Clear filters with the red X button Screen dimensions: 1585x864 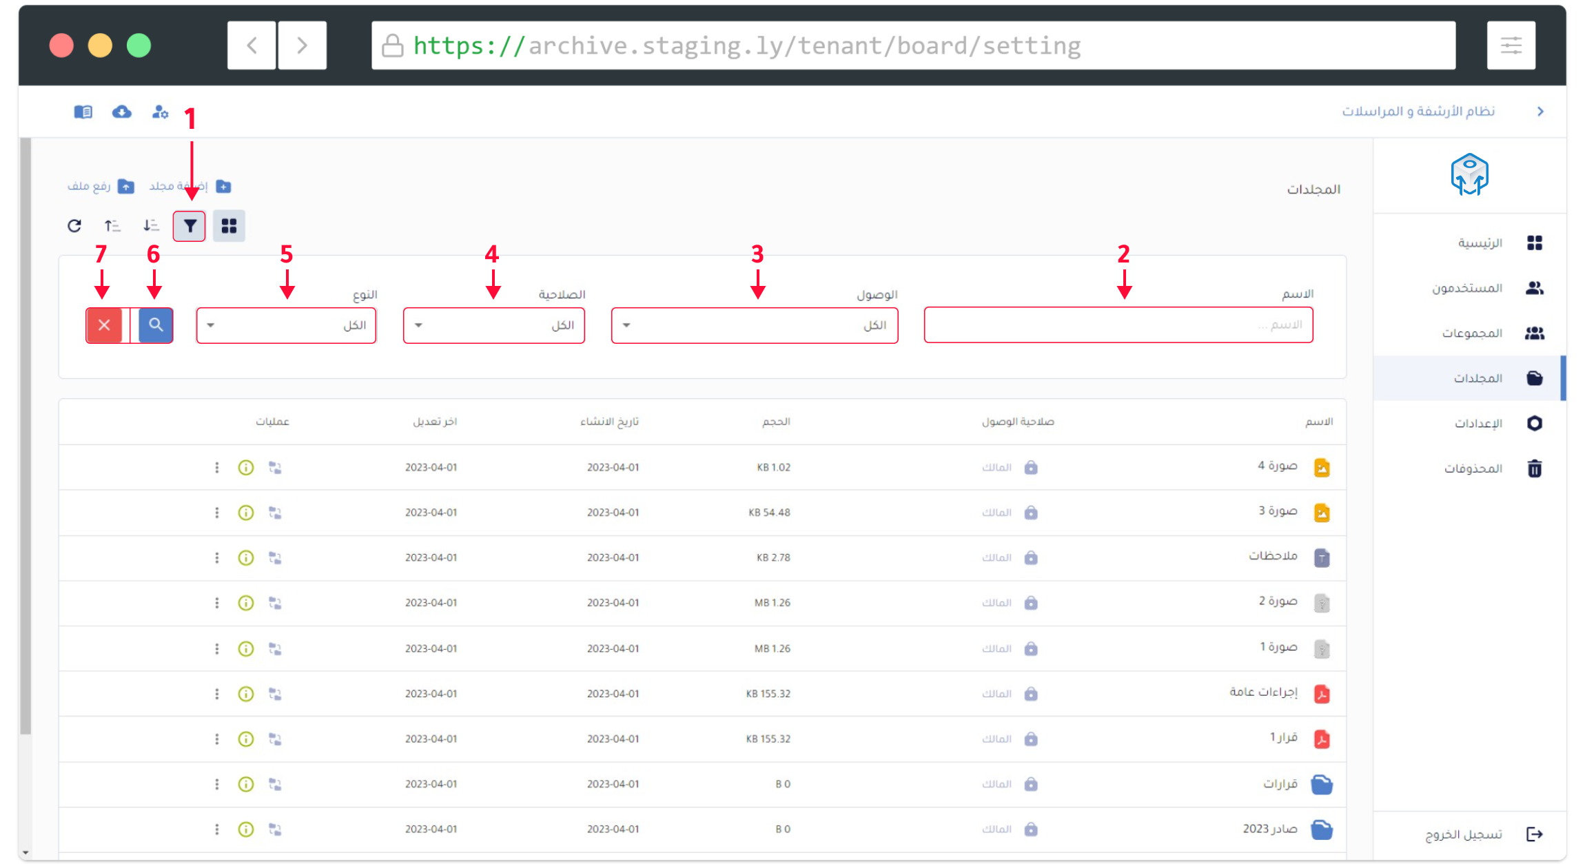click(x=104, y=325)
